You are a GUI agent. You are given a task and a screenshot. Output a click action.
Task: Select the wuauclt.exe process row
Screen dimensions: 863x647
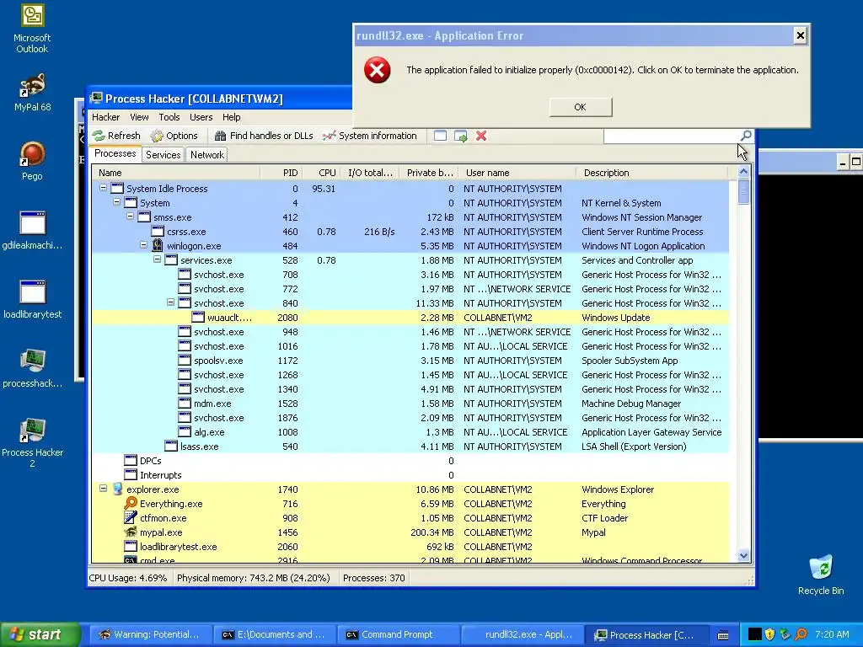coord(410,318)
